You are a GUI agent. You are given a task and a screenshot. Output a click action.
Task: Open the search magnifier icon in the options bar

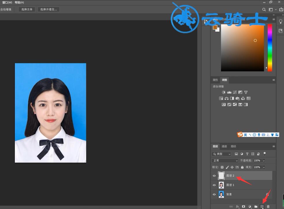[264, 9]
